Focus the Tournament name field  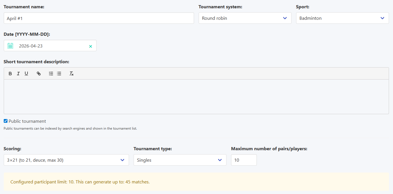coord(99,18)
